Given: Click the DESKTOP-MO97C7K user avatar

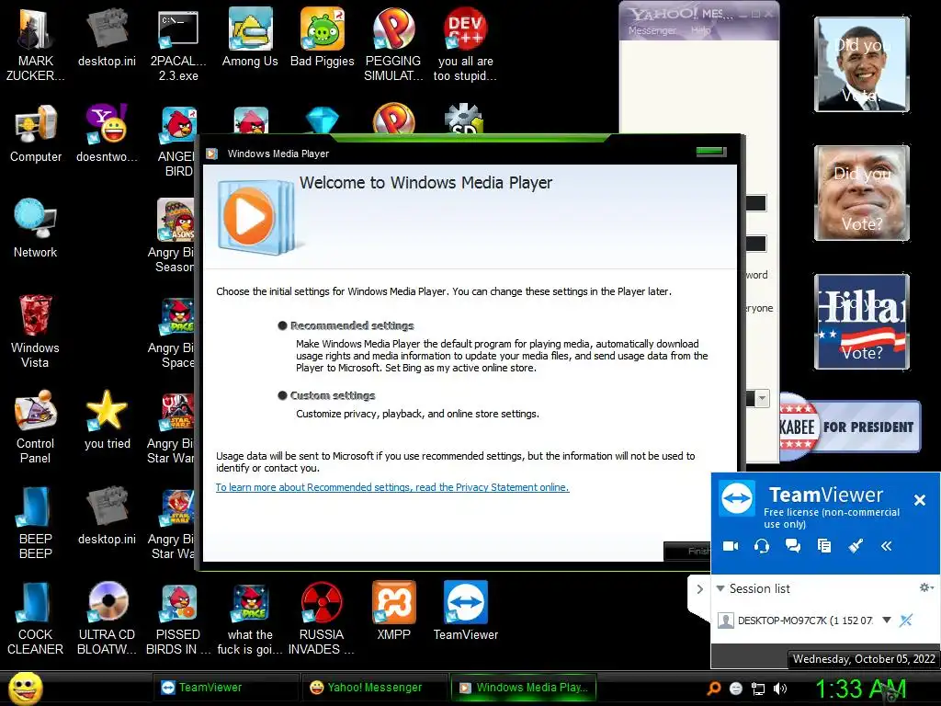Looking at the screenshot, I should (x=726, y=621).
